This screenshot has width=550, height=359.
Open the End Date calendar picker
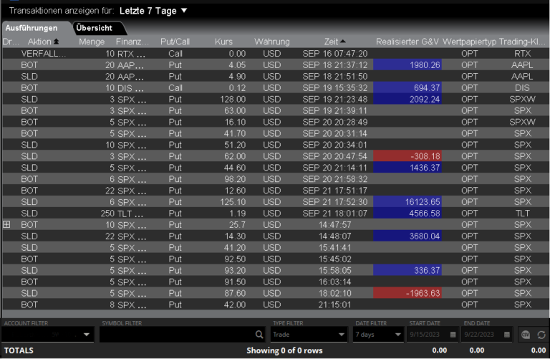point(507,334)
